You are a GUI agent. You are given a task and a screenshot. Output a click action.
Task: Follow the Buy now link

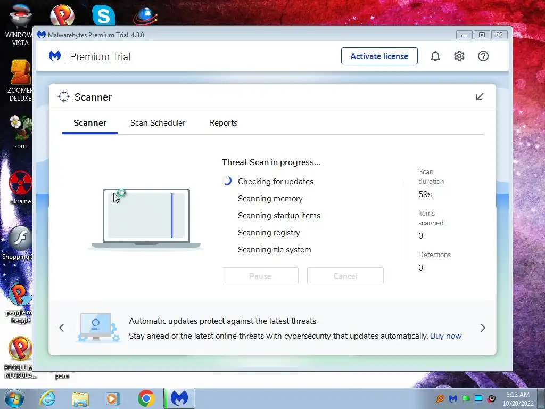coord(445,336)
